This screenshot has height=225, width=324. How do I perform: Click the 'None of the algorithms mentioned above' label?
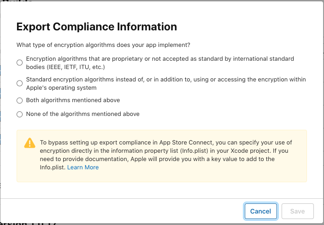[x=82, y=114]
